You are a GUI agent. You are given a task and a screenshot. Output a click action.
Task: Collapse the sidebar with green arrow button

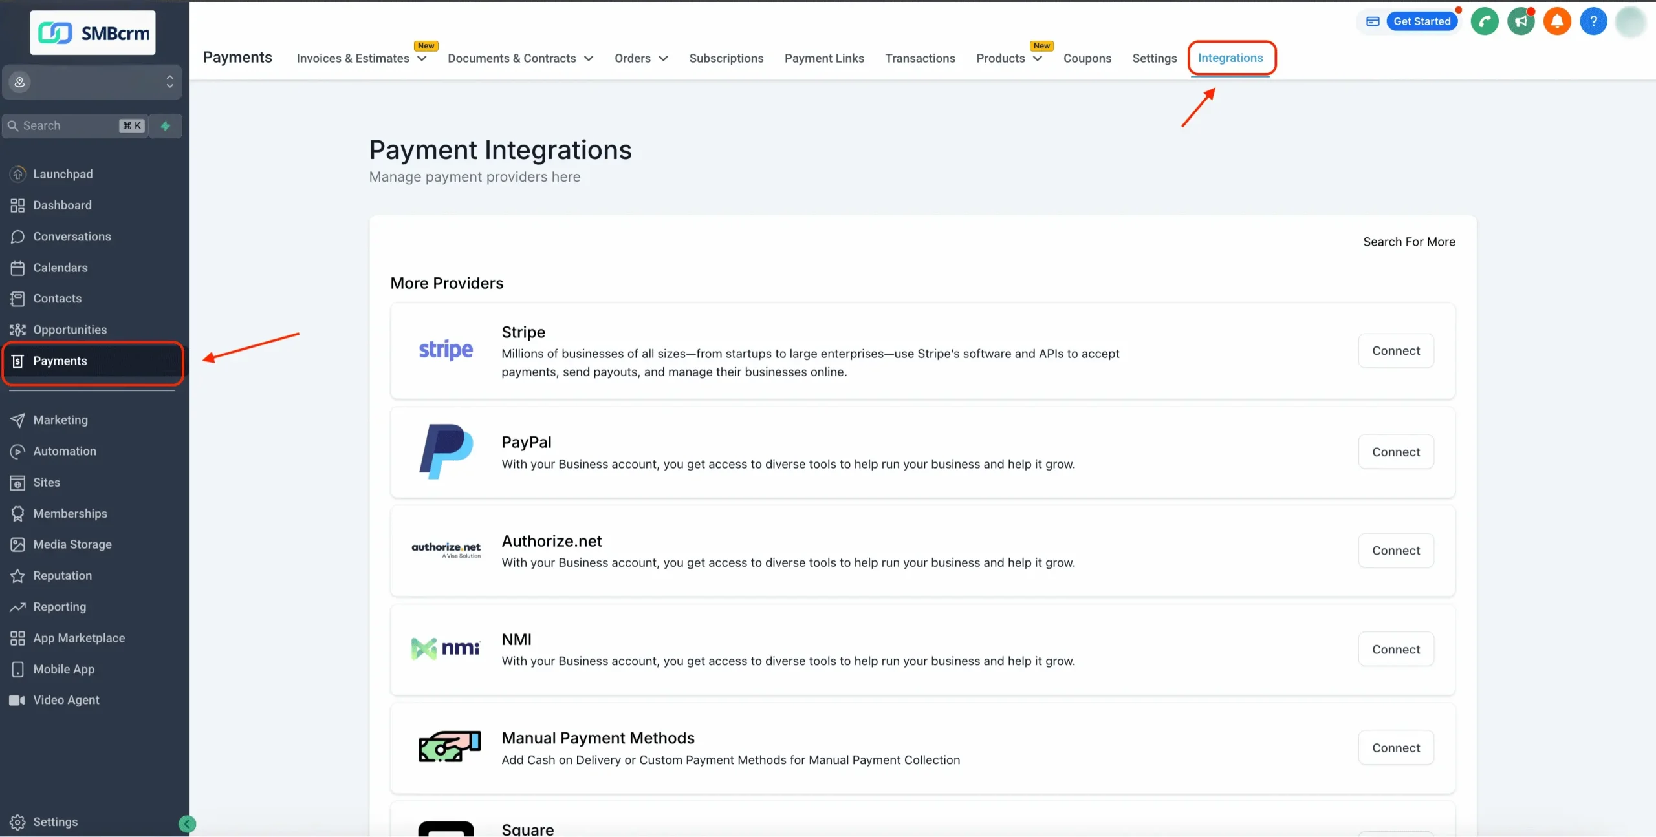[x=187, y=823]
